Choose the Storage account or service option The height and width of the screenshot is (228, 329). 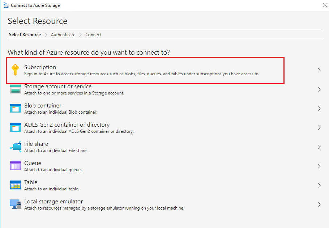(58, 87)
